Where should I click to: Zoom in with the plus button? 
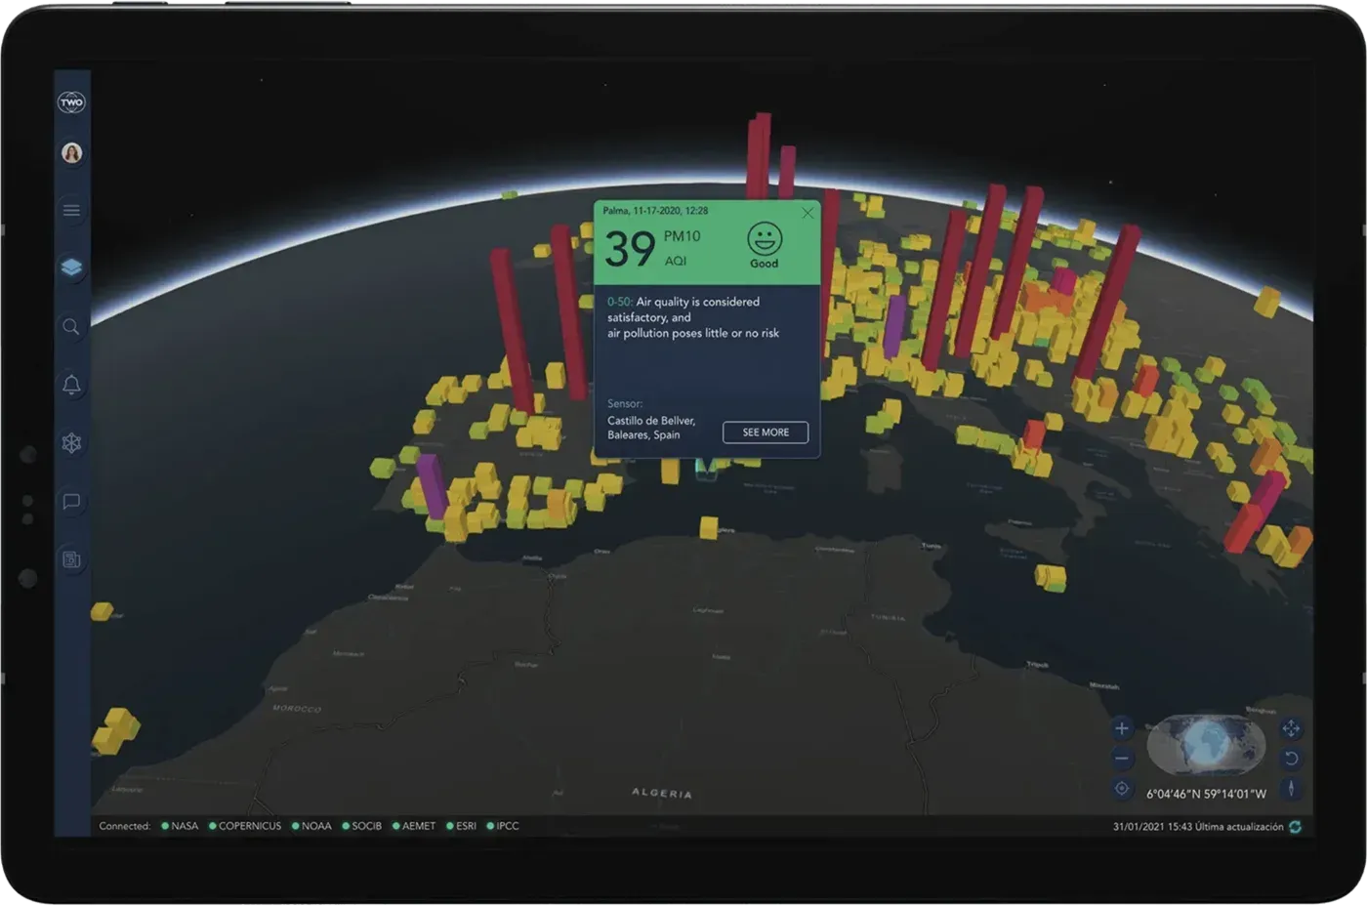1122,728
